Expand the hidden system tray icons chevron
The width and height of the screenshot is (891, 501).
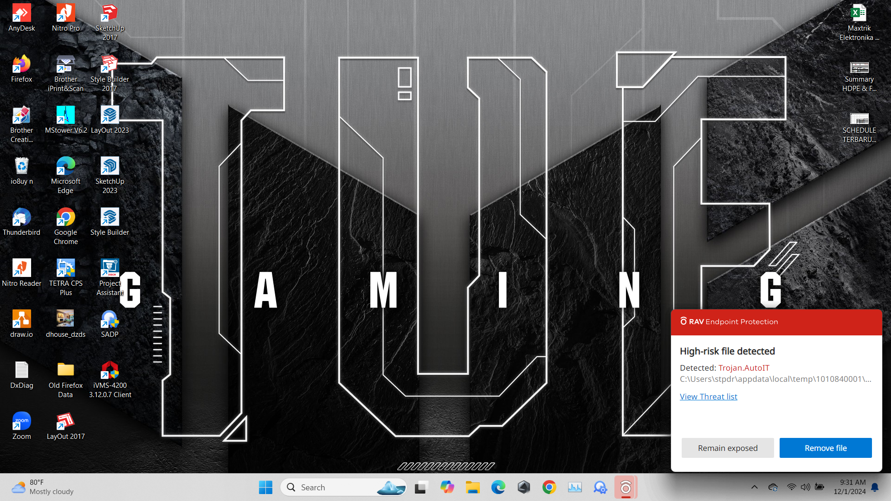pos(754,487)
